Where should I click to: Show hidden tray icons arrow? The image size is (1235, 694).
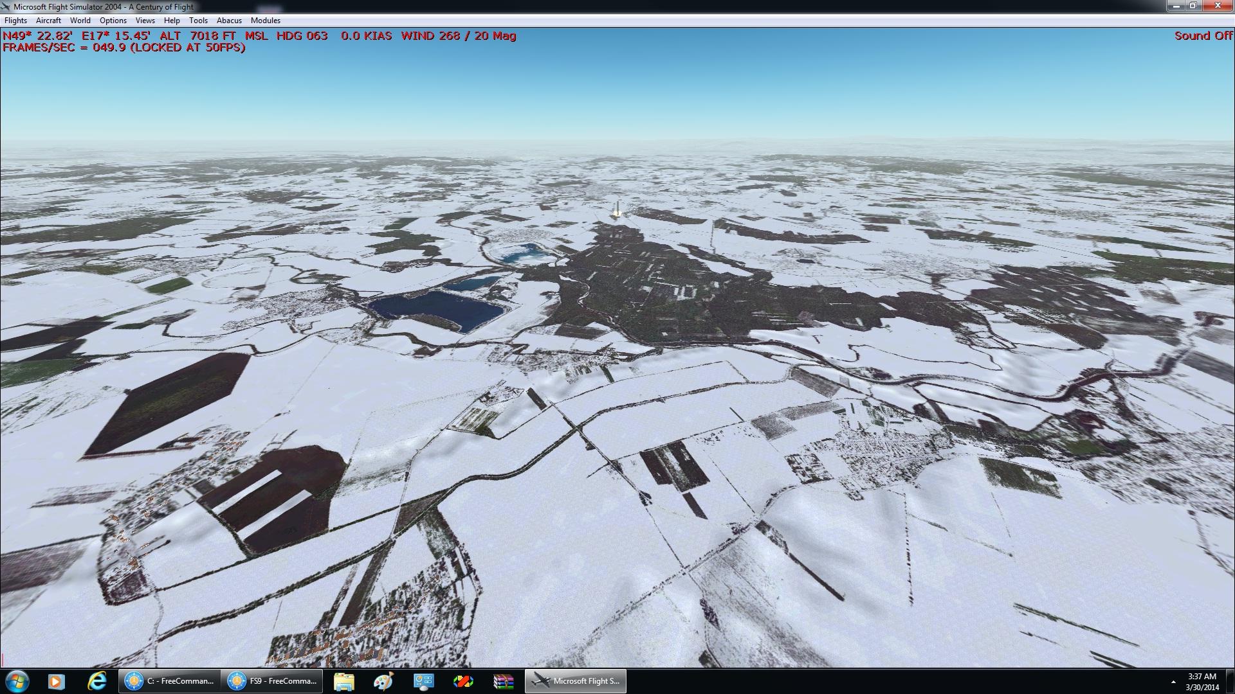[x=1173, y=682]
